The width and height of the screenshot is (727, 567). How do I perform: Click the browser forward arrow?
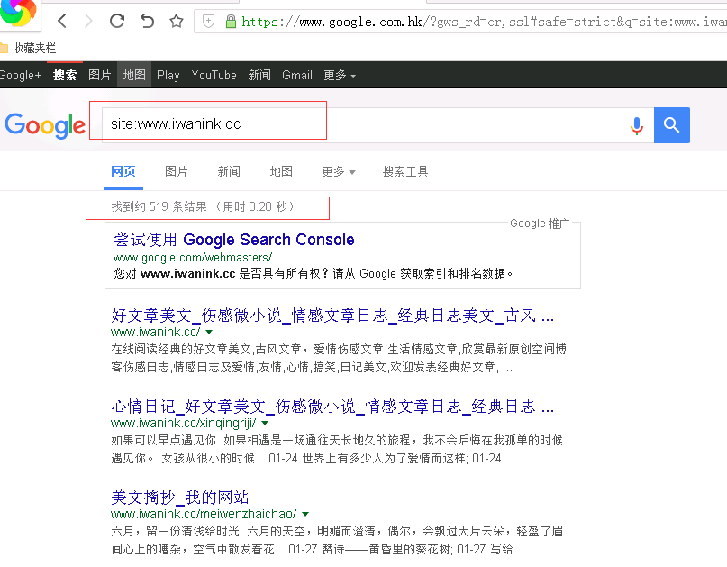(x=88, y=21)
